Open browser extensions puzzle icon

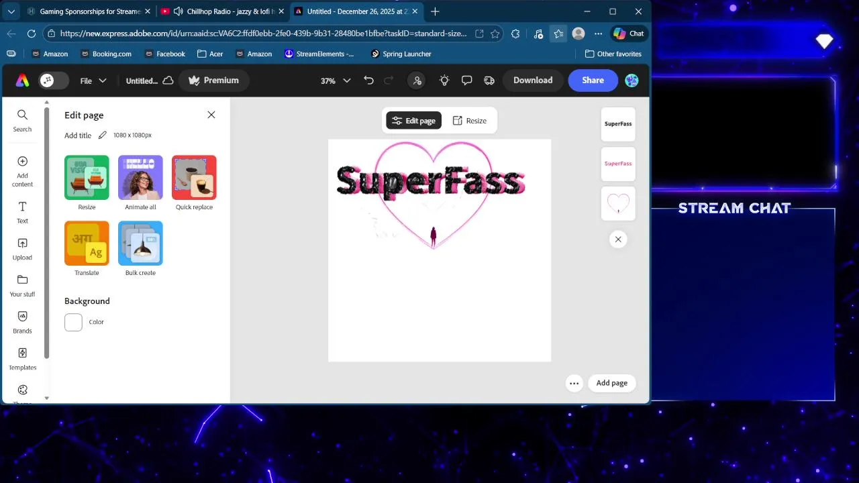pyautogui.click(x=515, y=34)
